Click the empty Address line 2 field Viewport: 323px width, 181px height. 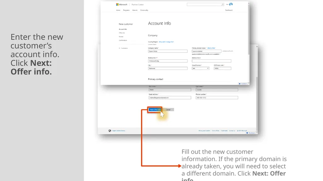(212, 61)
